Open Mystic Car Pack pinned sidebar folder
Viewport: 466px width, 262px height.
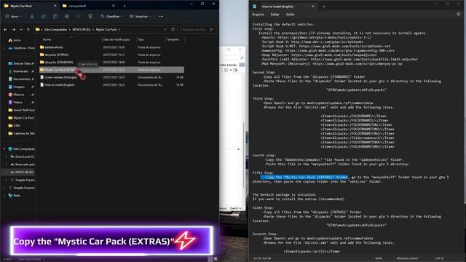click(21, 118)
